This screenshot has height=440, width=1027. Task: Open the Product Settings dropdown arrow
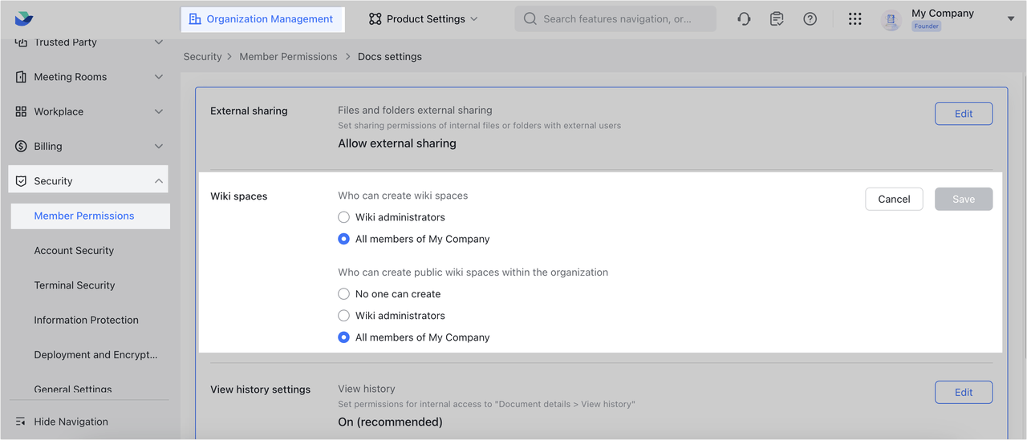pyautogui.click(x=473, y=19)
